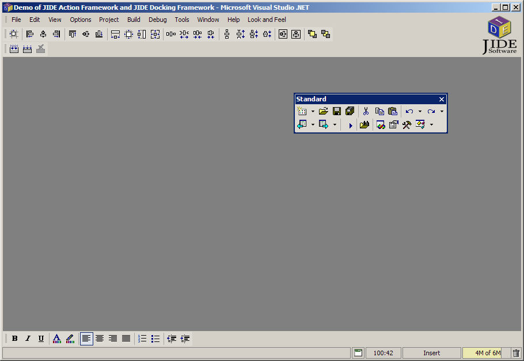524x361 pixels.
Task: Toggle numbered list formatting
Action: point(142,339)
